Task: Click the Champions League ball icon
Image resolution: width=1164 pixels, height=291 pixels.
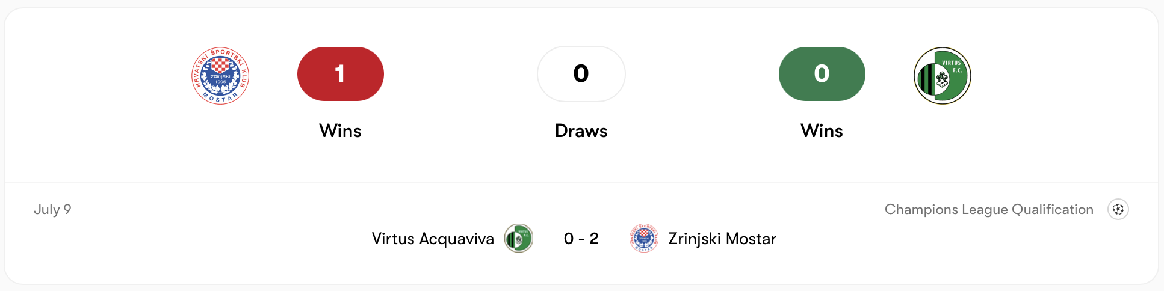Action: coord(1118,209)
